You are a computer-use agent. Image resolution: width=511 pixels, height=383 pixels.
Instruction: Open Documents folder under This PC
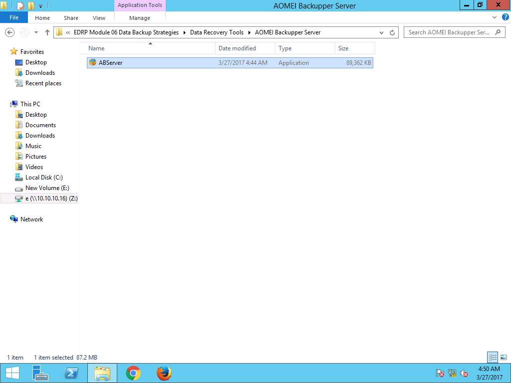40,125
